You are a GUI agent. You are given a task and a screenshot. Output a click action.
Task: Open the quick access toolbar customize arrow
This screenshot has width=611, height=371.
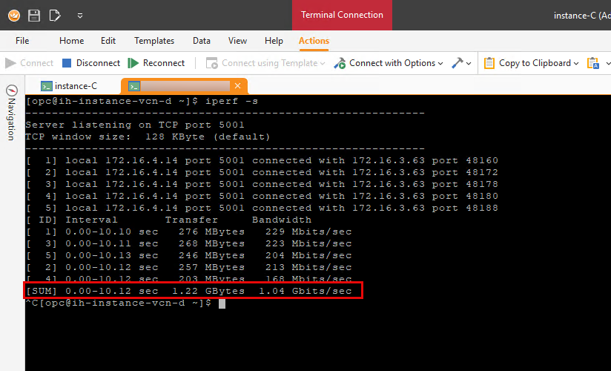pos(80,15)
